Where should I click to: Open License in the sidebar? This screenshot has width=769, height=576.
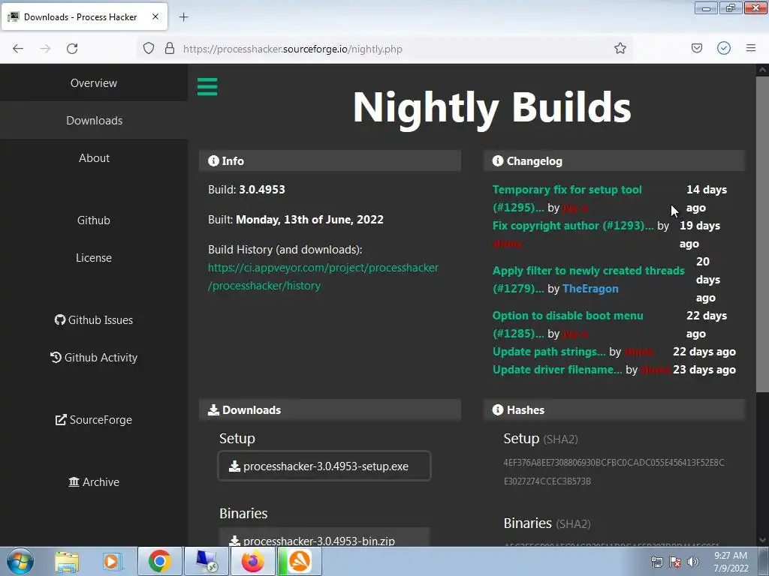[x=94, y=258]
